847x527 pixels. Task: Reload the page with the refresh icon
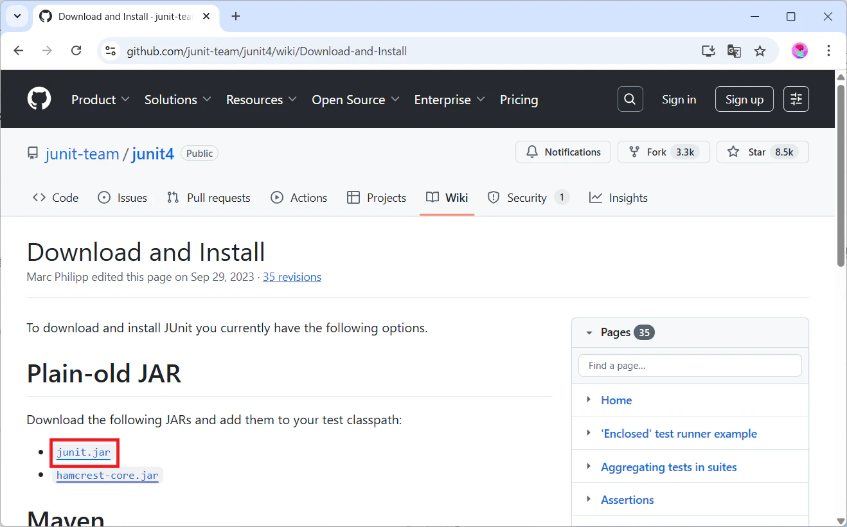(76, 51)
